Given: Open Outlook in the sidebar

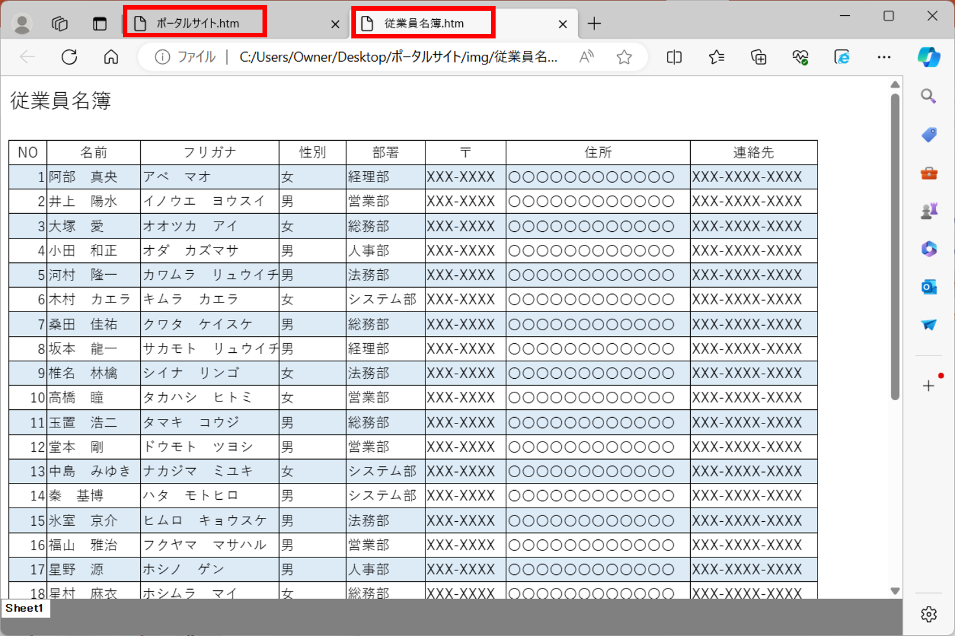Looking at the screenshot, I should 928,287.
